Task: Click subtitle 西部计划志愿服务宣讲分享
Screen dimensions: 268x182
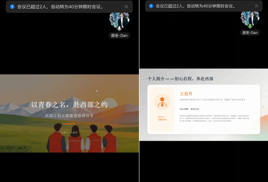Action: coord(69,116)
